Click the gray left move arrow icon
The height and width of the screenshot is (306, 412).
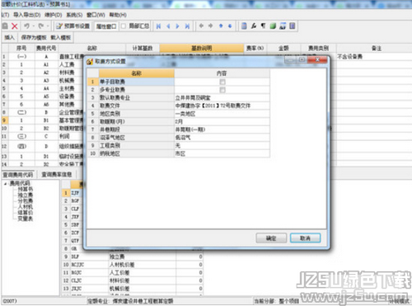point(201,26)
